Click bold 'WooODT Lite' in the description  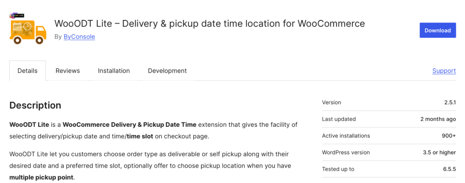pyautogui.click(x=29, y=125)
